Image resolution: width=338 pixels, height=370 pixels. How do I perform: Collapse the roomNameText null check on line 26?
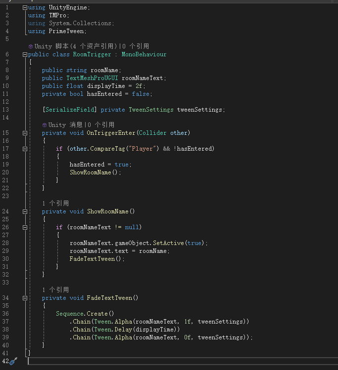(25, 227)
